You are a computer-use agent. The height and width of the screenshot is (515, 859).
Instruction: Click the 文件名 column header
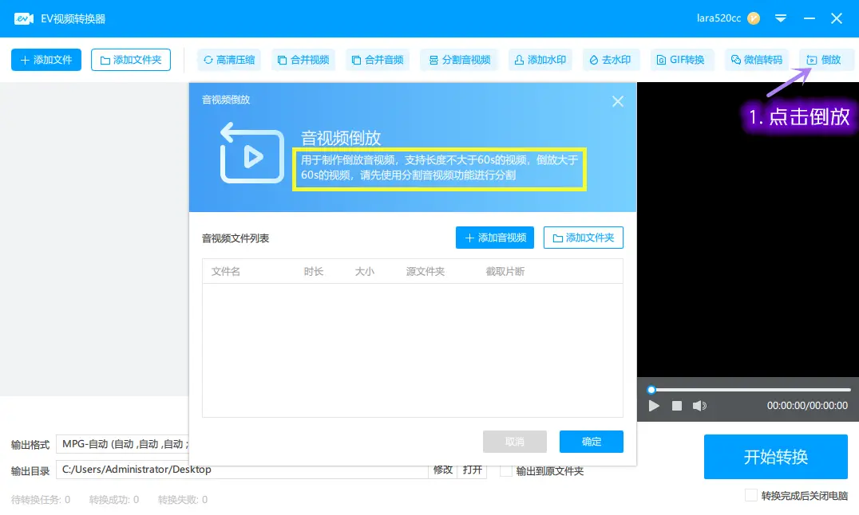[226, 272]
